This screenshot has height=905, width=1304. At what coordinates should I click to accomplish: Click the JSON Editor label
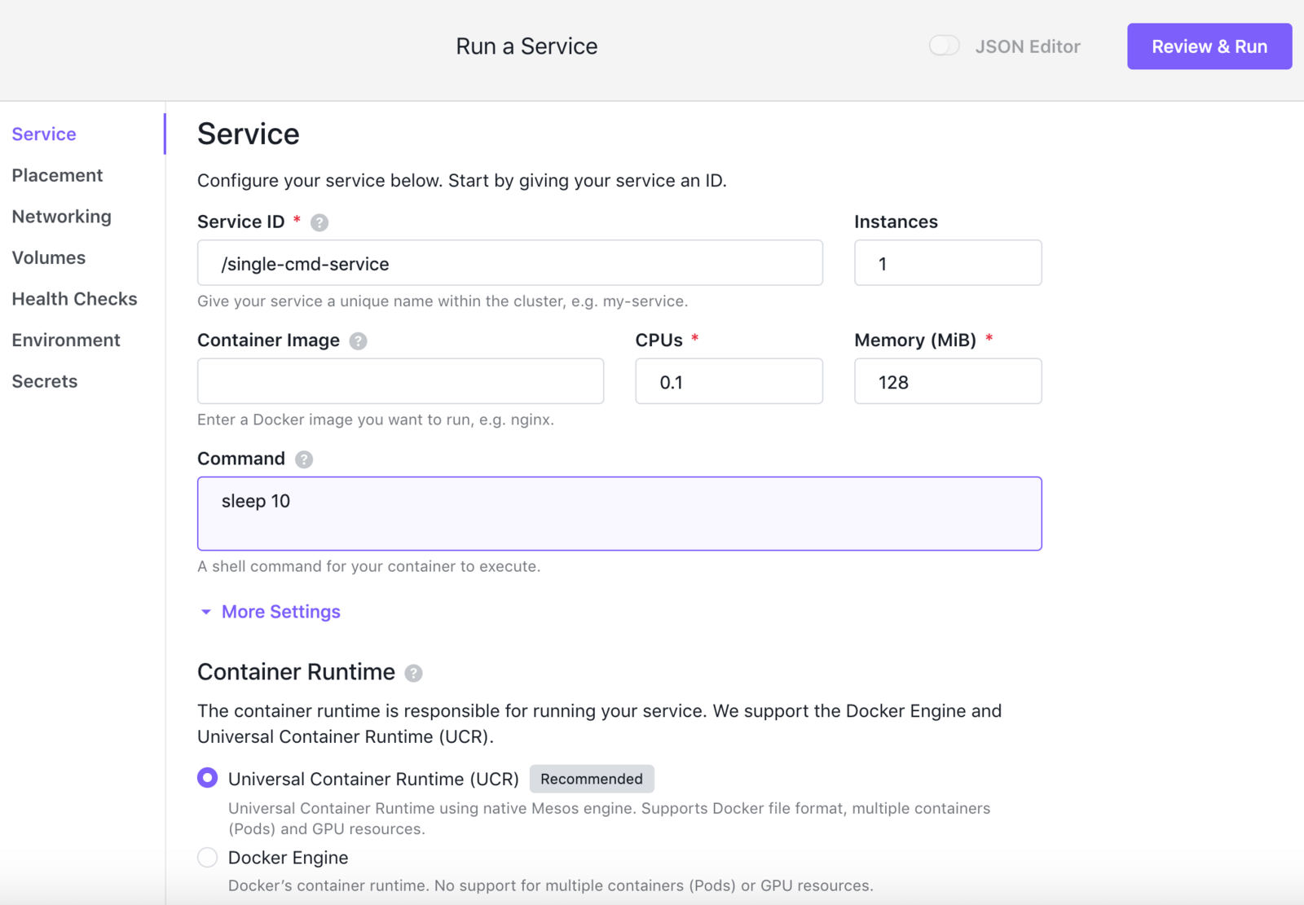(x=1028, y=46)
